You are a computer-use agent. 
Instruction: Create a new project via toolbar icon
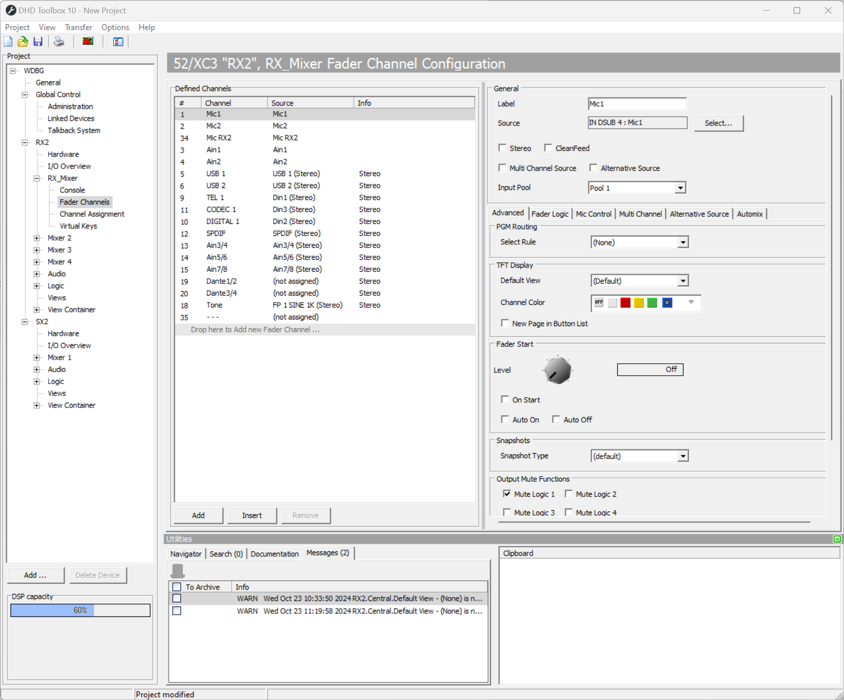pyautogui.click(x=8, y=41)
